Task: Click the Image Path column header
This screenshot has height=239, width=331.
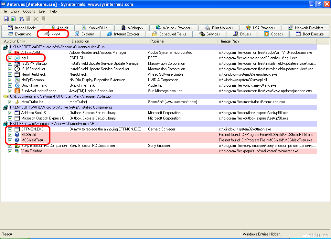Action: click(230, 41)
